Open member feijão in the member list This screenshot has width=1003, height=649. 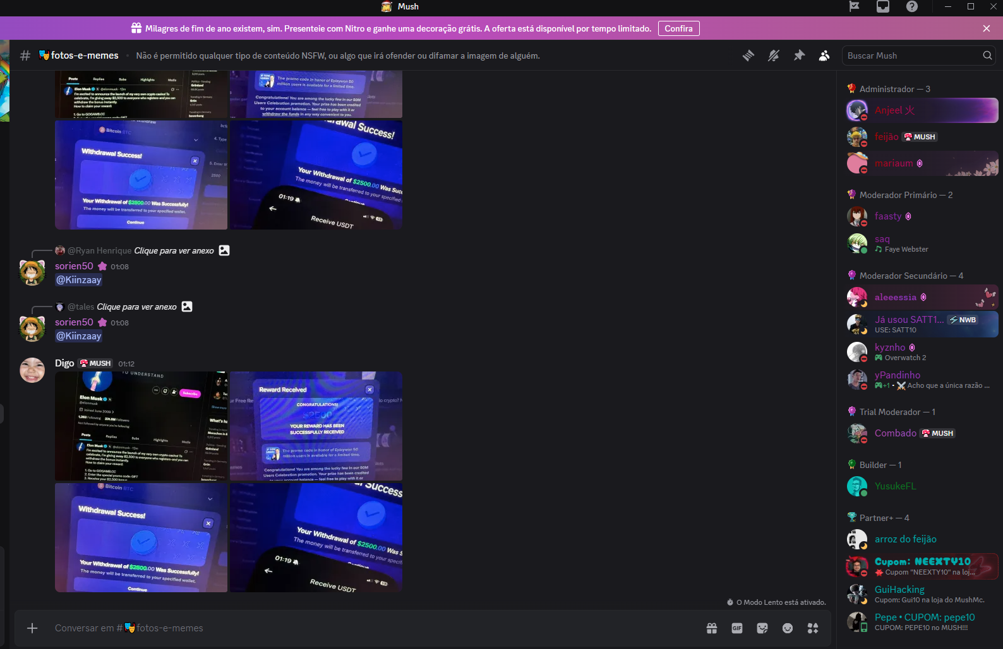coord(922,137)
